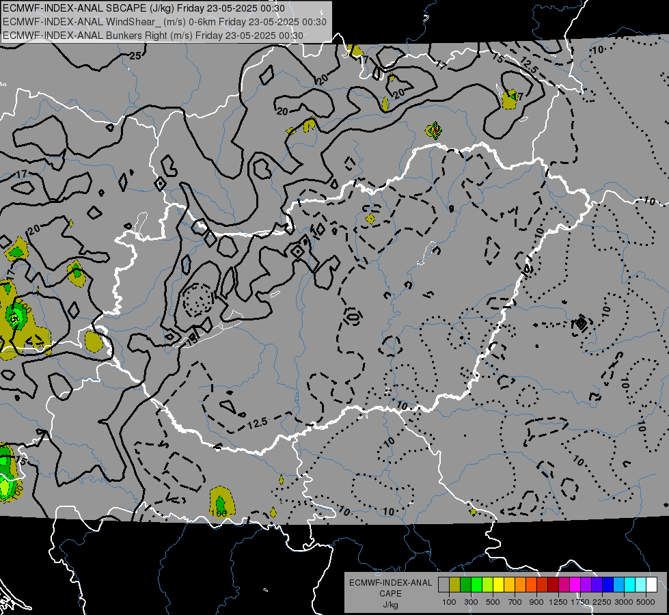Select the dark green legend swatch
The height and width of the screenshot is (615, 669).
coord(465,585)
